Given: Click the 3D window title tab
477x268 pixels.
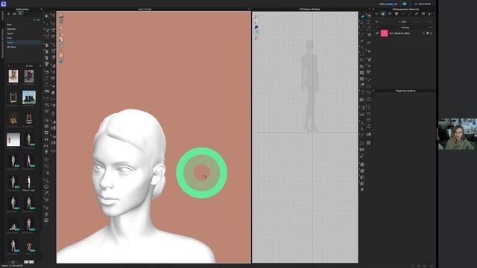Looking at the screenshot, I should point(145,9).
